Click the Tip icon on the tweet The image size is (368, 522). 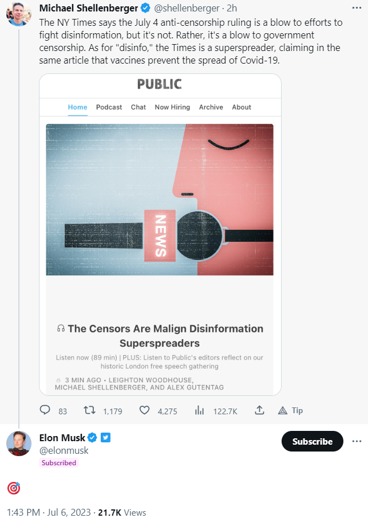pos(282,410)
